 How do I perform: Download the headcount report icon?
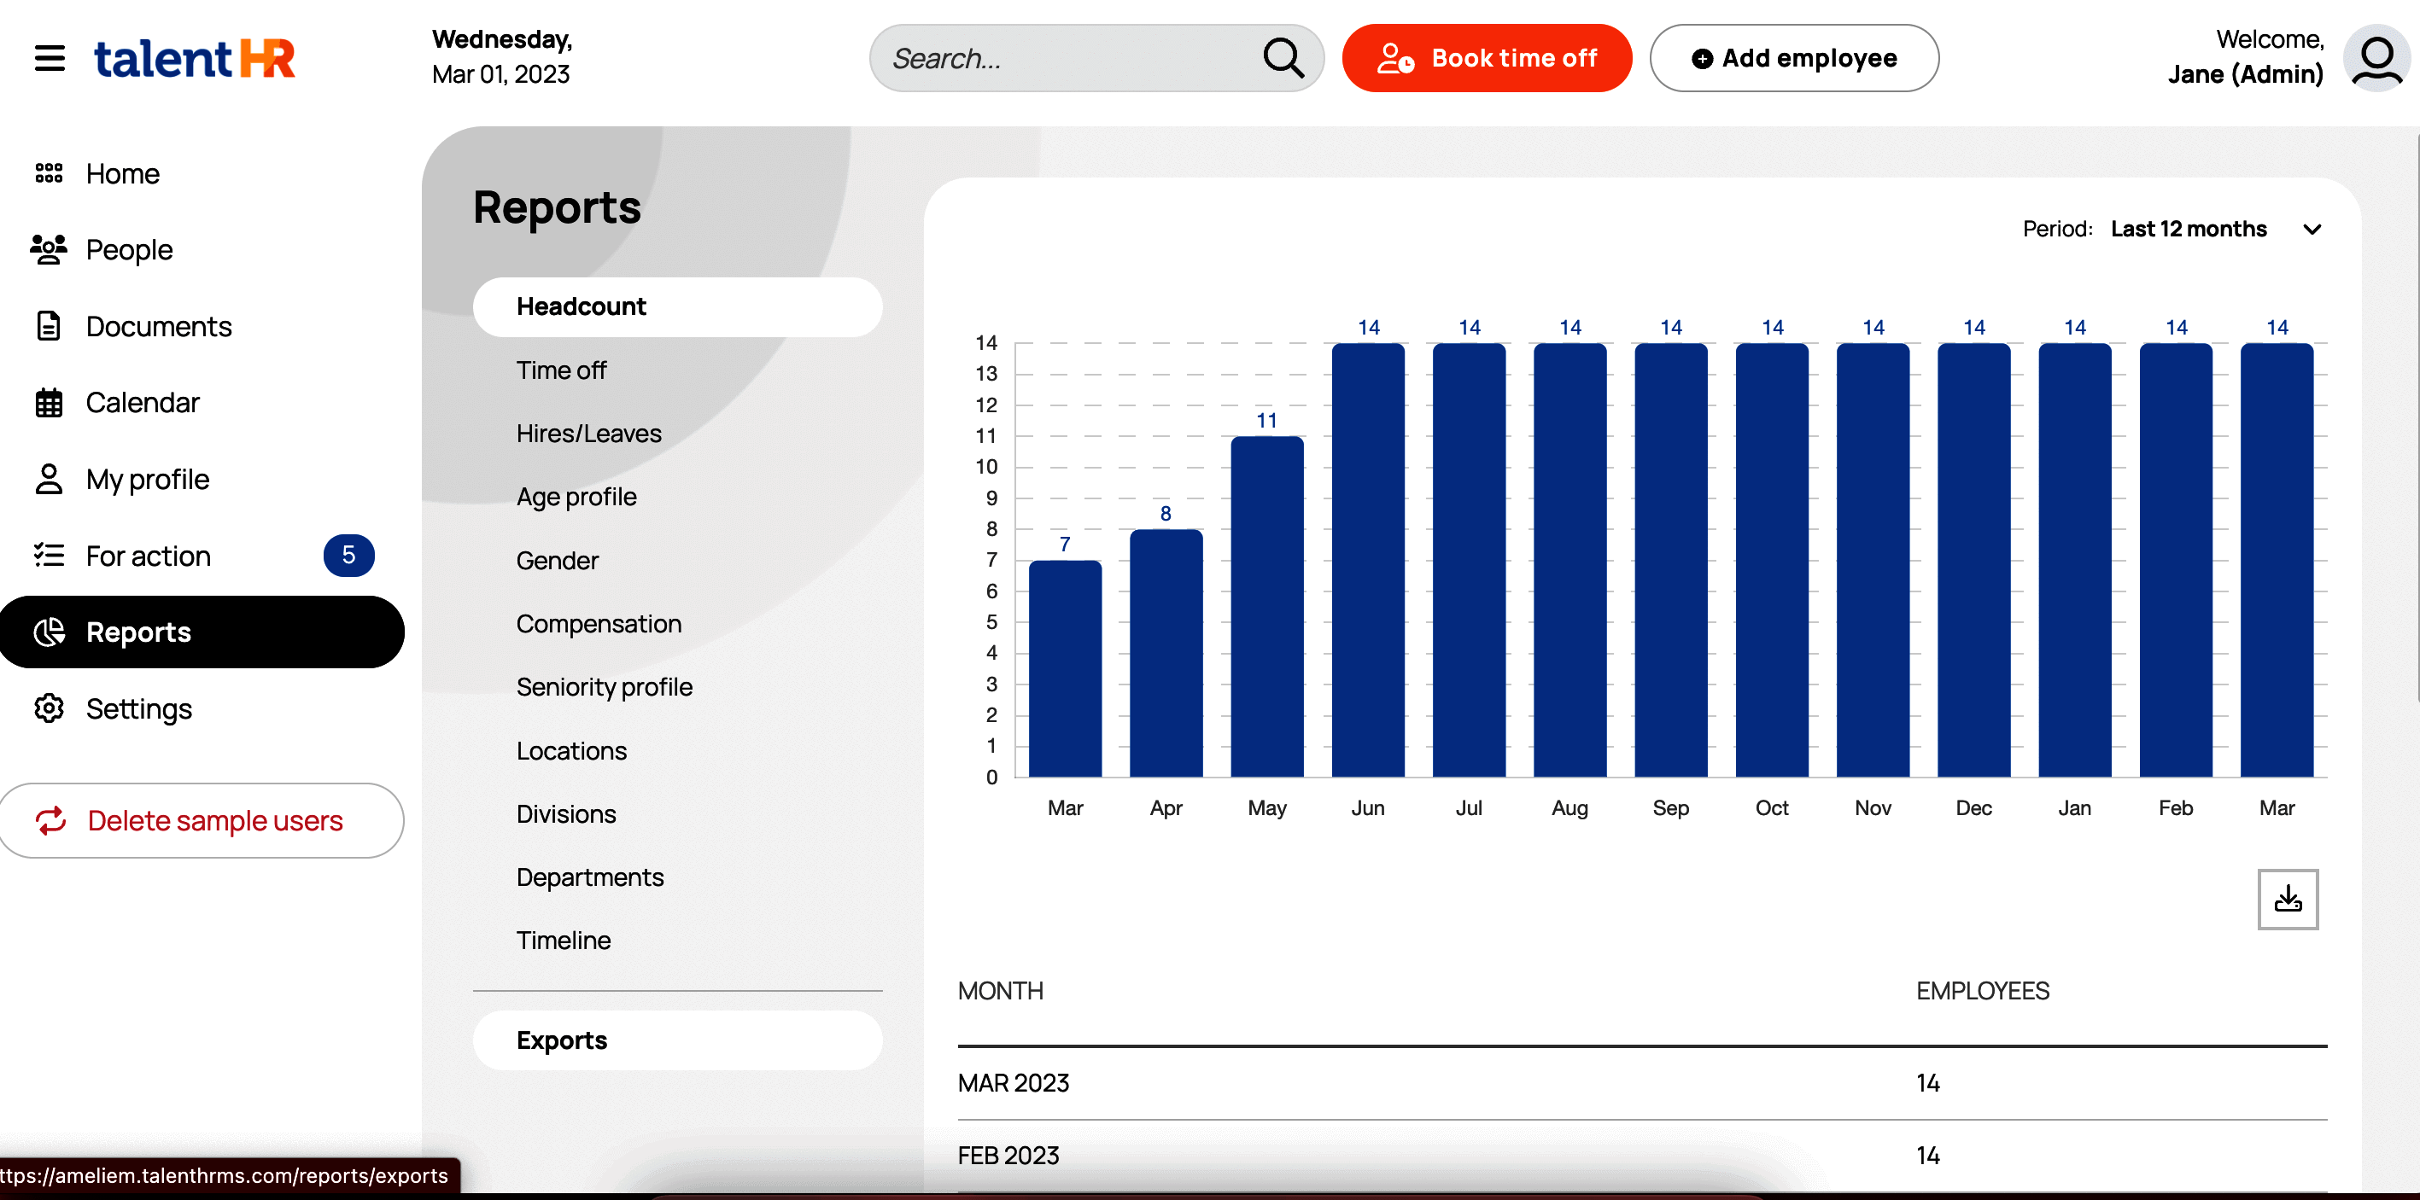(x=2287, y=899)
